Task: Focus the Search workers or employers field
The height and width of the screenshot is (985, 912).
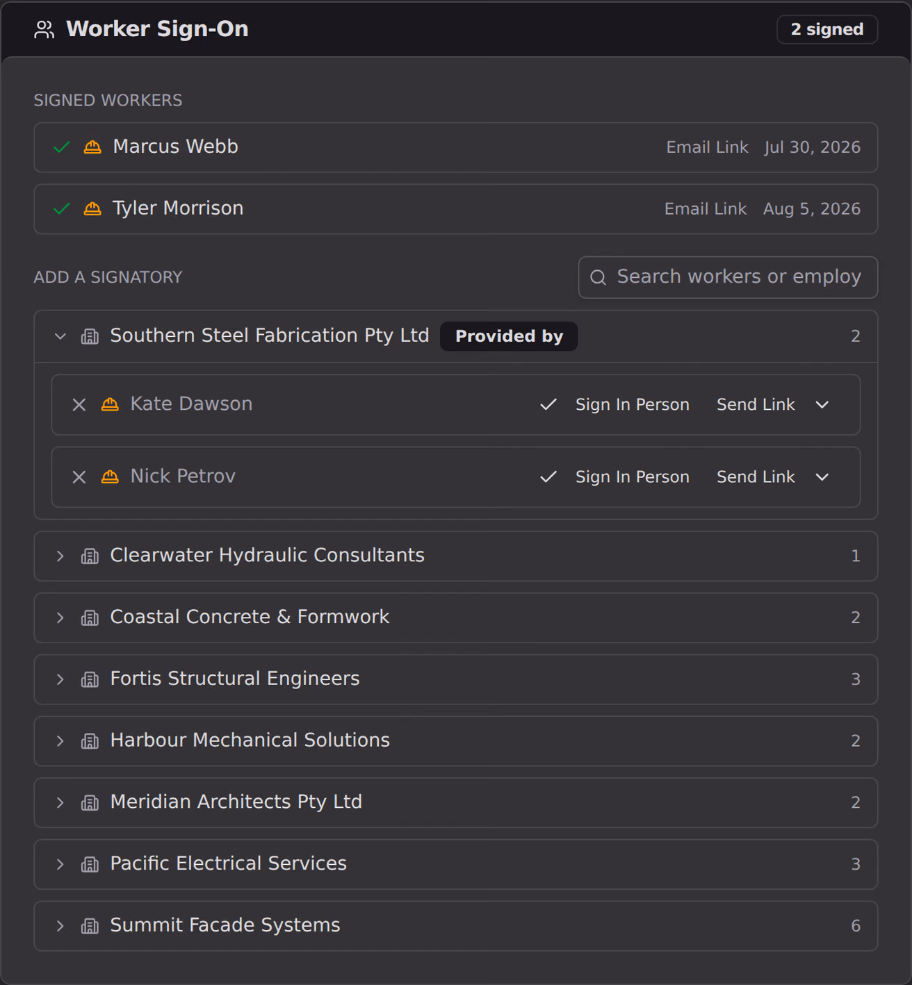Action: point(728,277)
